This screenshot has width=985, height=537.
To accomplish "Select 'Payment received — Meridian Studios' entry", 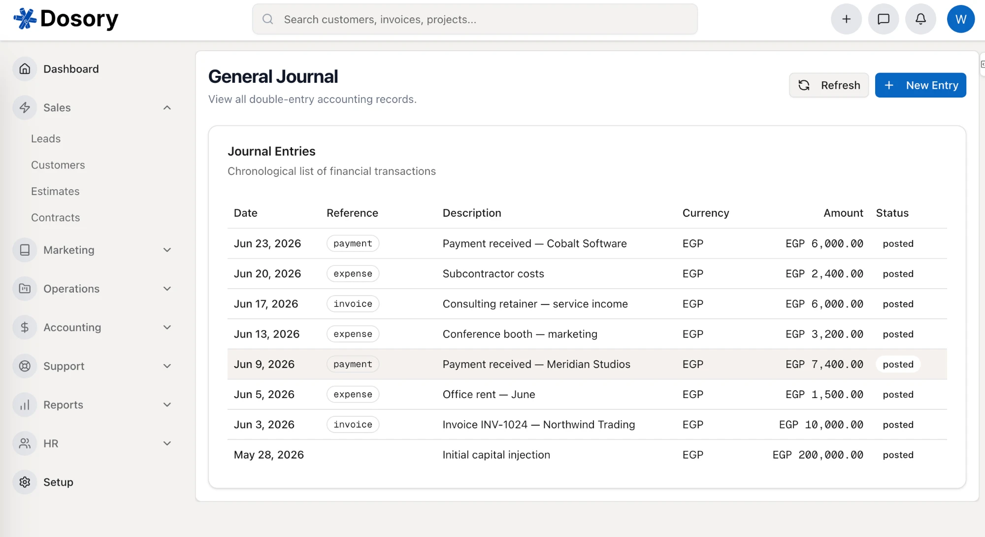I will coord(536,364).
